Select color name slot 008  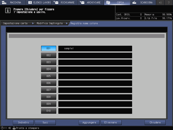pyautogui.click(x=49, y=97)
